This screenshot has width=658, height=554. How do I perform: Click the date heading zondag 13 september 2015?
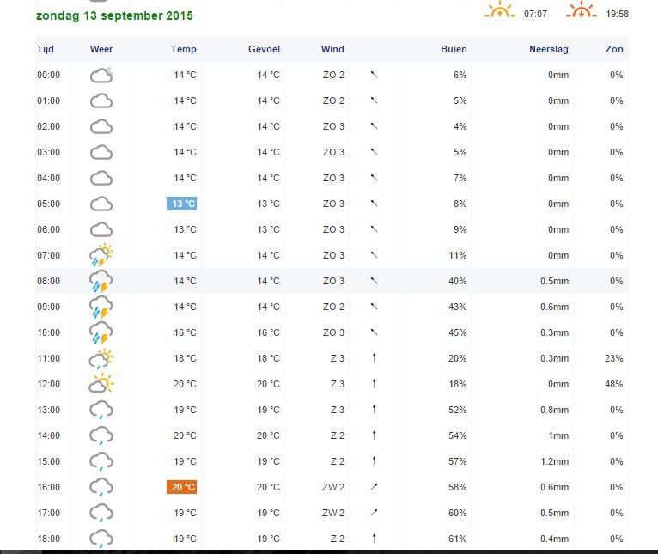click(114, 15)
